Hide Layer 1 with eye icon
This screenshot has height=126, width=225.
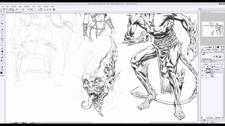(x=202, y=71)
